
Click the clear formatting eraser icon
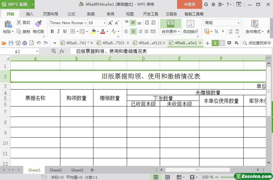click(114, 31)
